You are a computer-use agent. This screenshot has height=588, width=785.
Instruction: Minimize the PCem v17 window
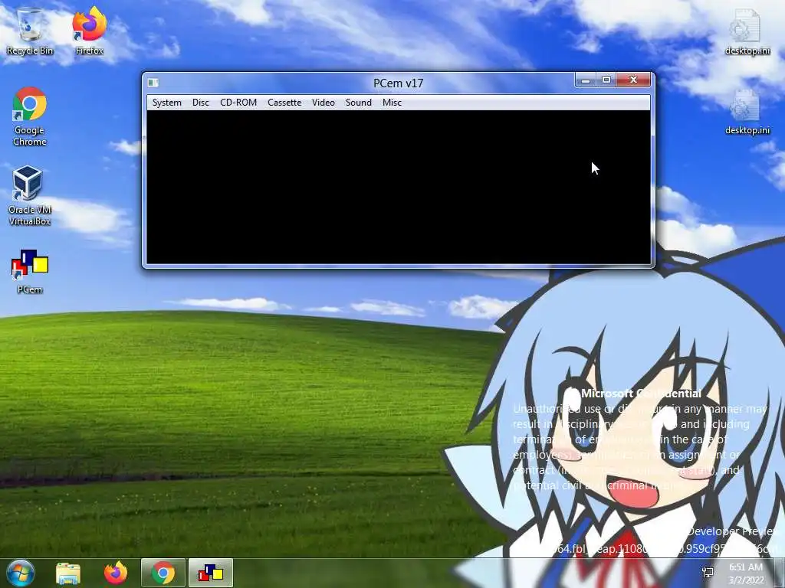pyautogui.click(x=586, y=80)
